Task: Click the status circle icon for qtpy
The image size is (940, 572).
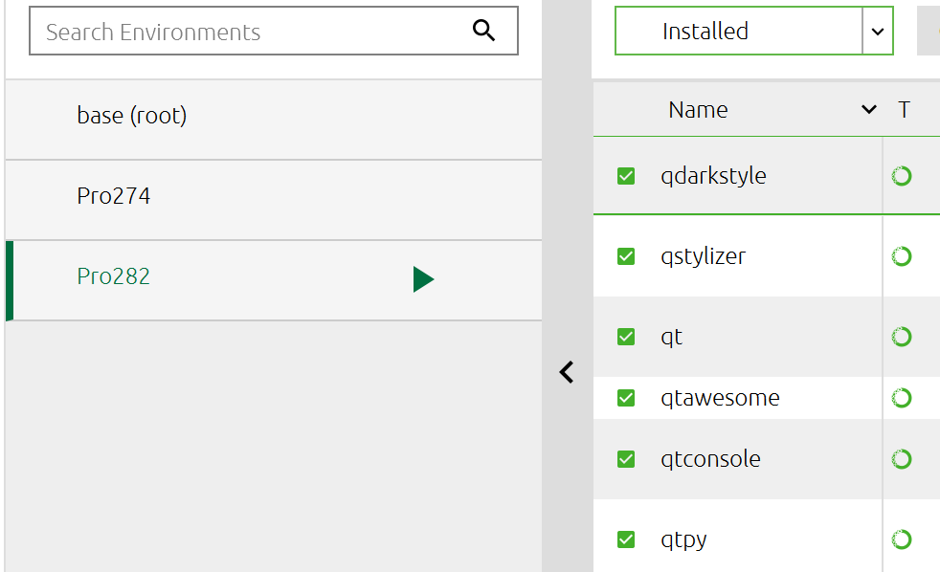Action: pyautogui.click(x=901, y=539)
